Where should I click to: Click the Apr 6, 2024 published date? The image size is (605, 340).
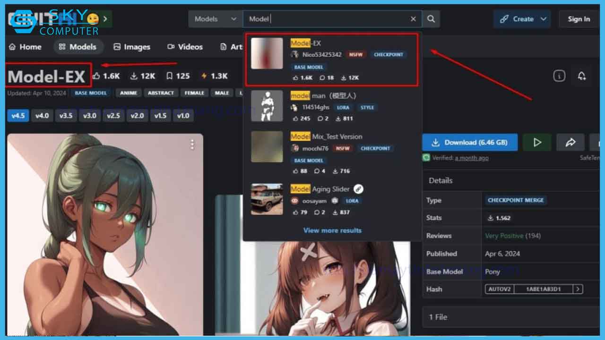tap(502, 254)
